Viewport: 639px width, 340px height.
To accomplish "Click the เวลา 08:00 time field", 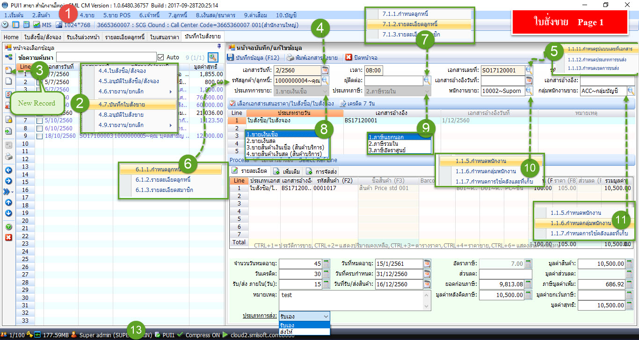I will (x=373, y=71).
